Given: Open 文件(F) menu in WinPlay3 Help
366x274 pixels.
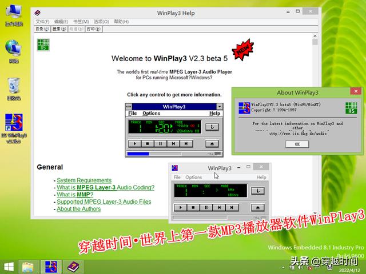Looking at the screenshot, I should 42,22.
